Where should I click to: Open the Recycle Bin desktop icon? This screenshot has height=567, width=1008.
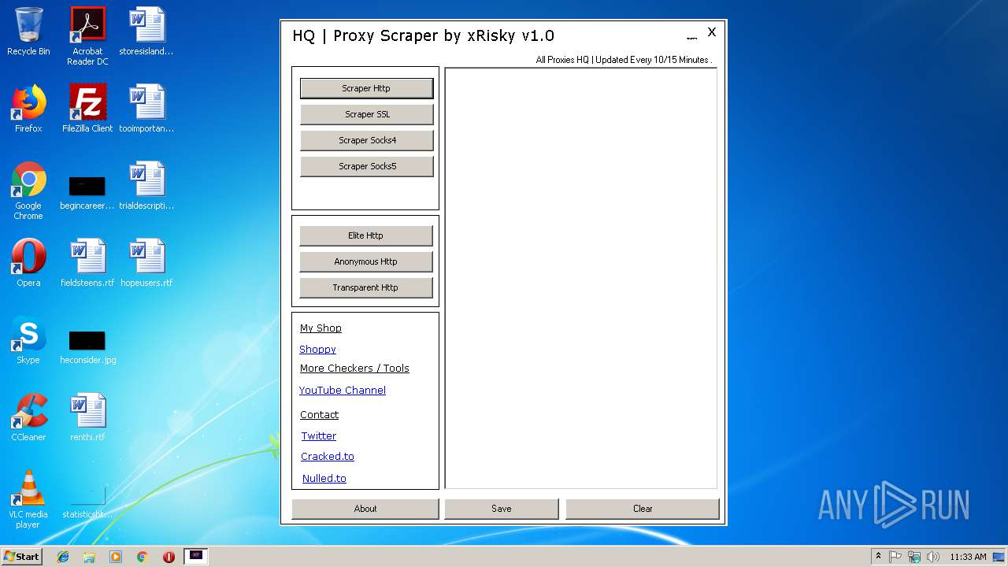click(28, 31)
